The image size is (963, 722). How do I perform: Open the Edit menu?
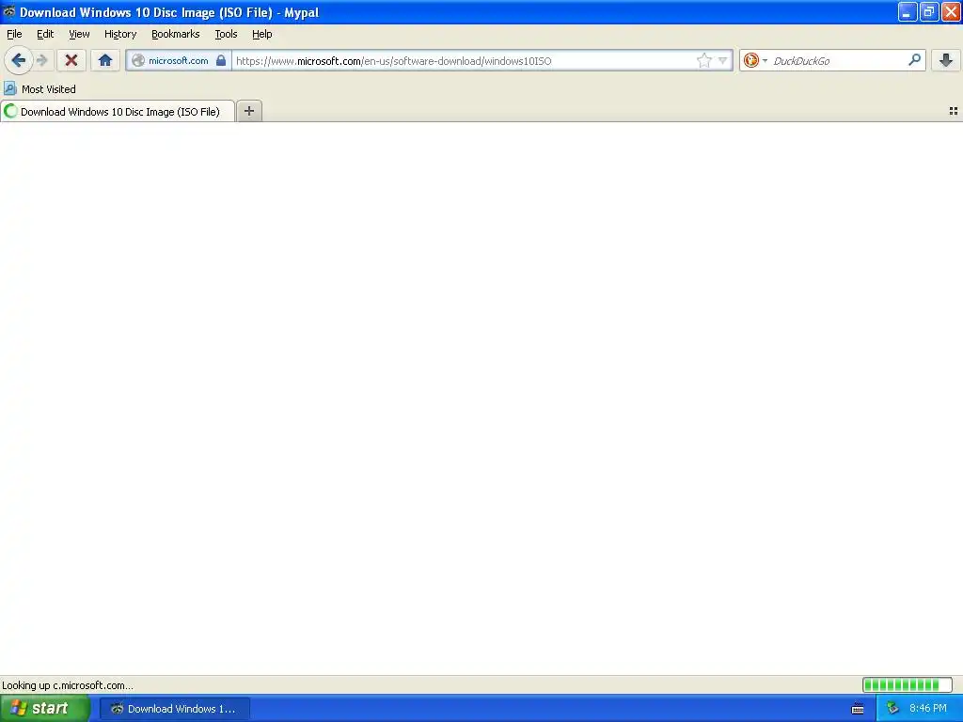45,34
